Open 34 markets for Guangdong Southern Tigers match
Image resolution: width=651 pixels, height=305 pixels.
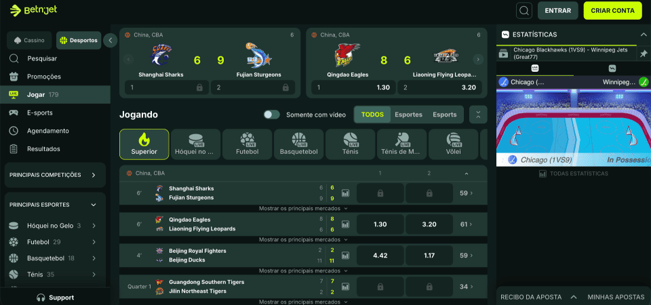[467, 287]
